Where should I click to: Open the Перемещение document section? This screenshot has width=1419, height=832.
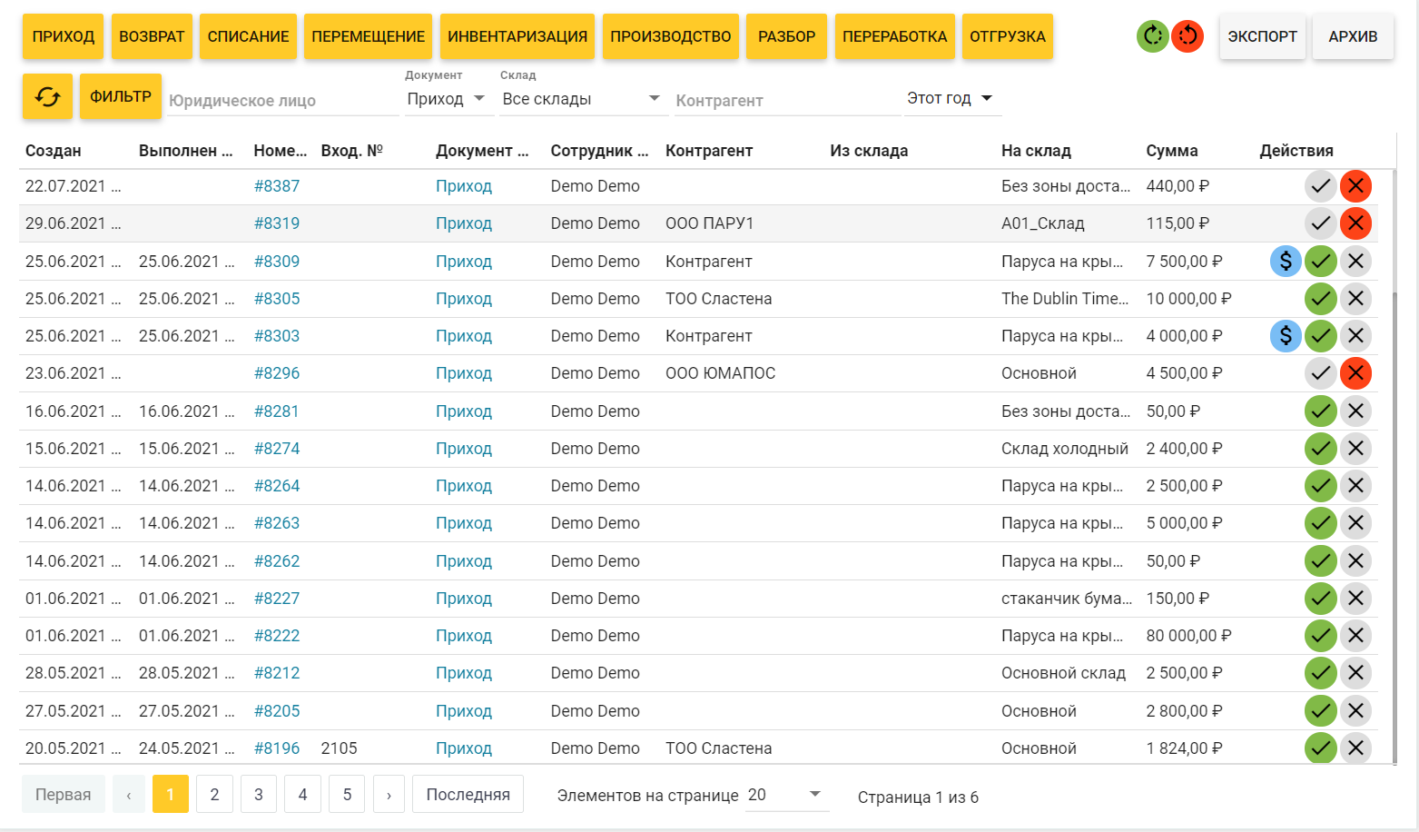coord(369,37)
